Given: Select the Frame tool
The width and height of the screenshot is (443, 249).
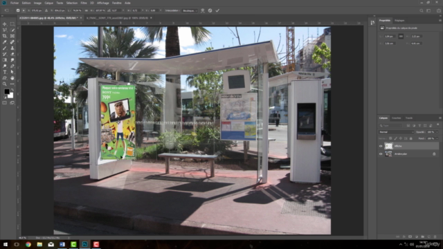Looking at the screenshot, I should (12, 36).
